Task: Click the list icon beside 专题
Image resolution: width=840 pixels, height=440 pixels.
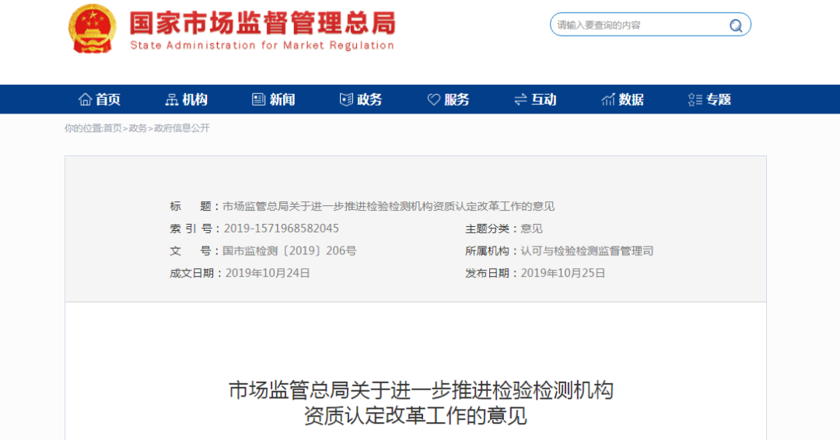Action: (x=695, y=99)
